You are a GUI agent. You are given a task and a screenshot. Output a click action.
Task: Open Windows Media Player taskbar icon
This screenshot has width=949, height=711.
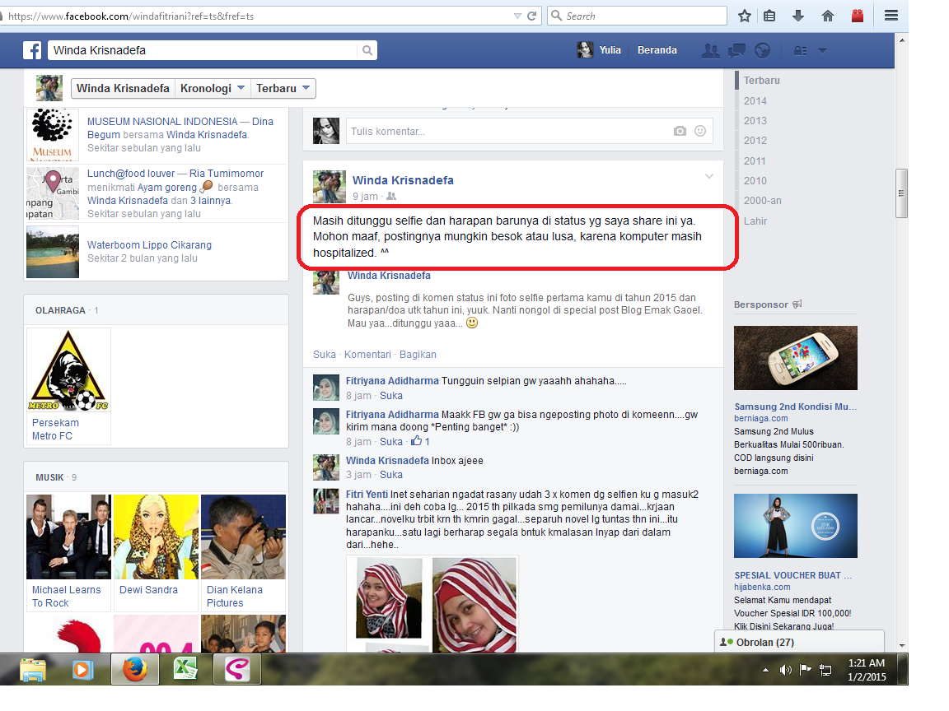click(82, 669)
